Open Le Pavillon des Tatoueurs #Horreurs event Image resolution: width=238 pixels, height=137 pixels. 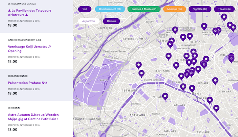[x=30, y=12]
